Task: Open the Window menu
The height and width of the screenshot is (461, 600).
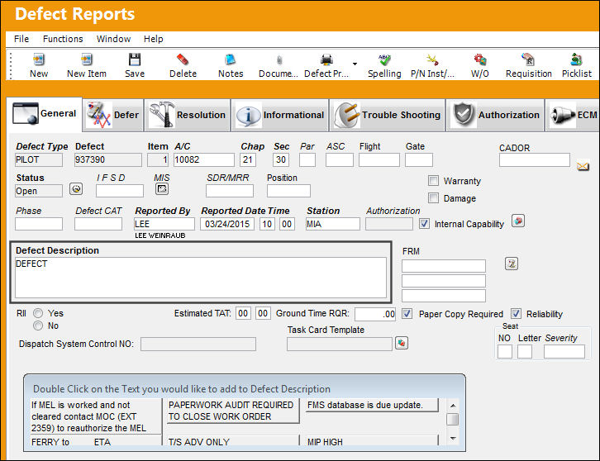Action: 114,39
